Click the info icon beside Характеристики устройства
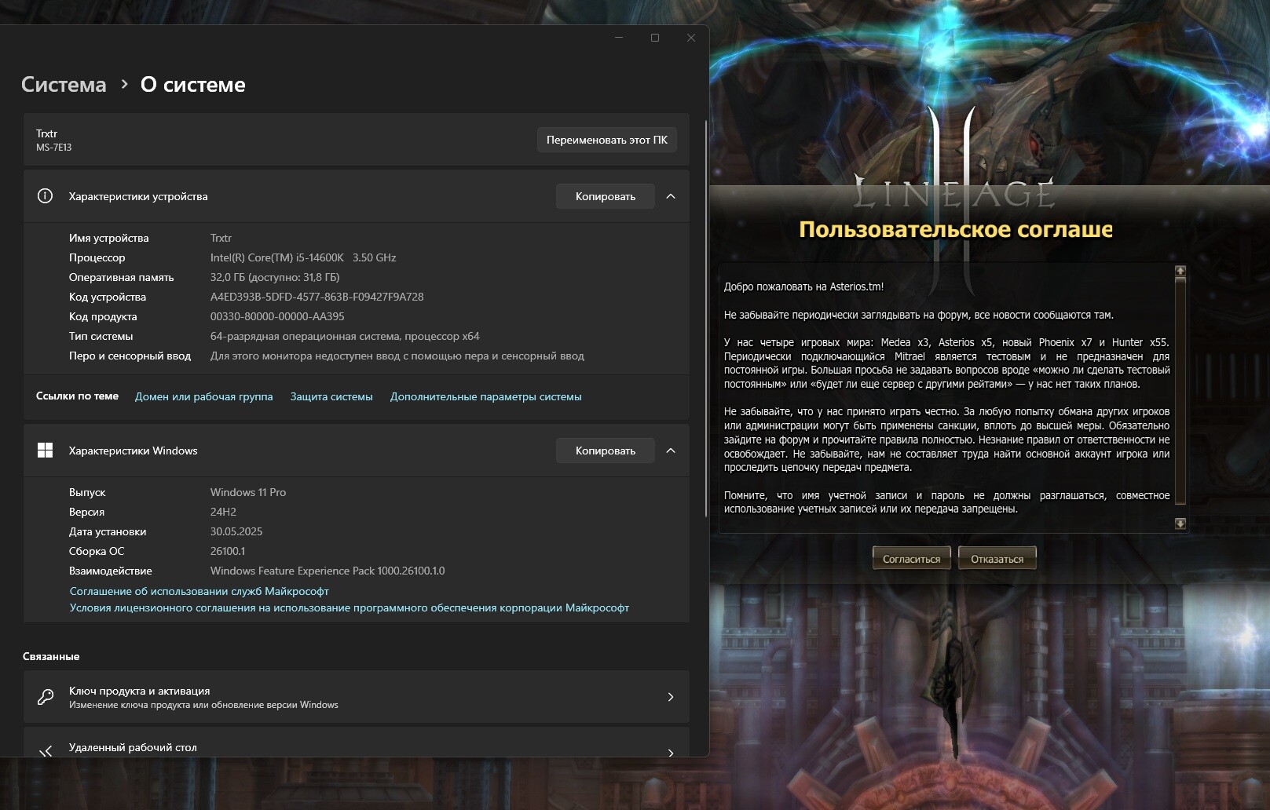 pyautogui.click(x=45, y=196)
